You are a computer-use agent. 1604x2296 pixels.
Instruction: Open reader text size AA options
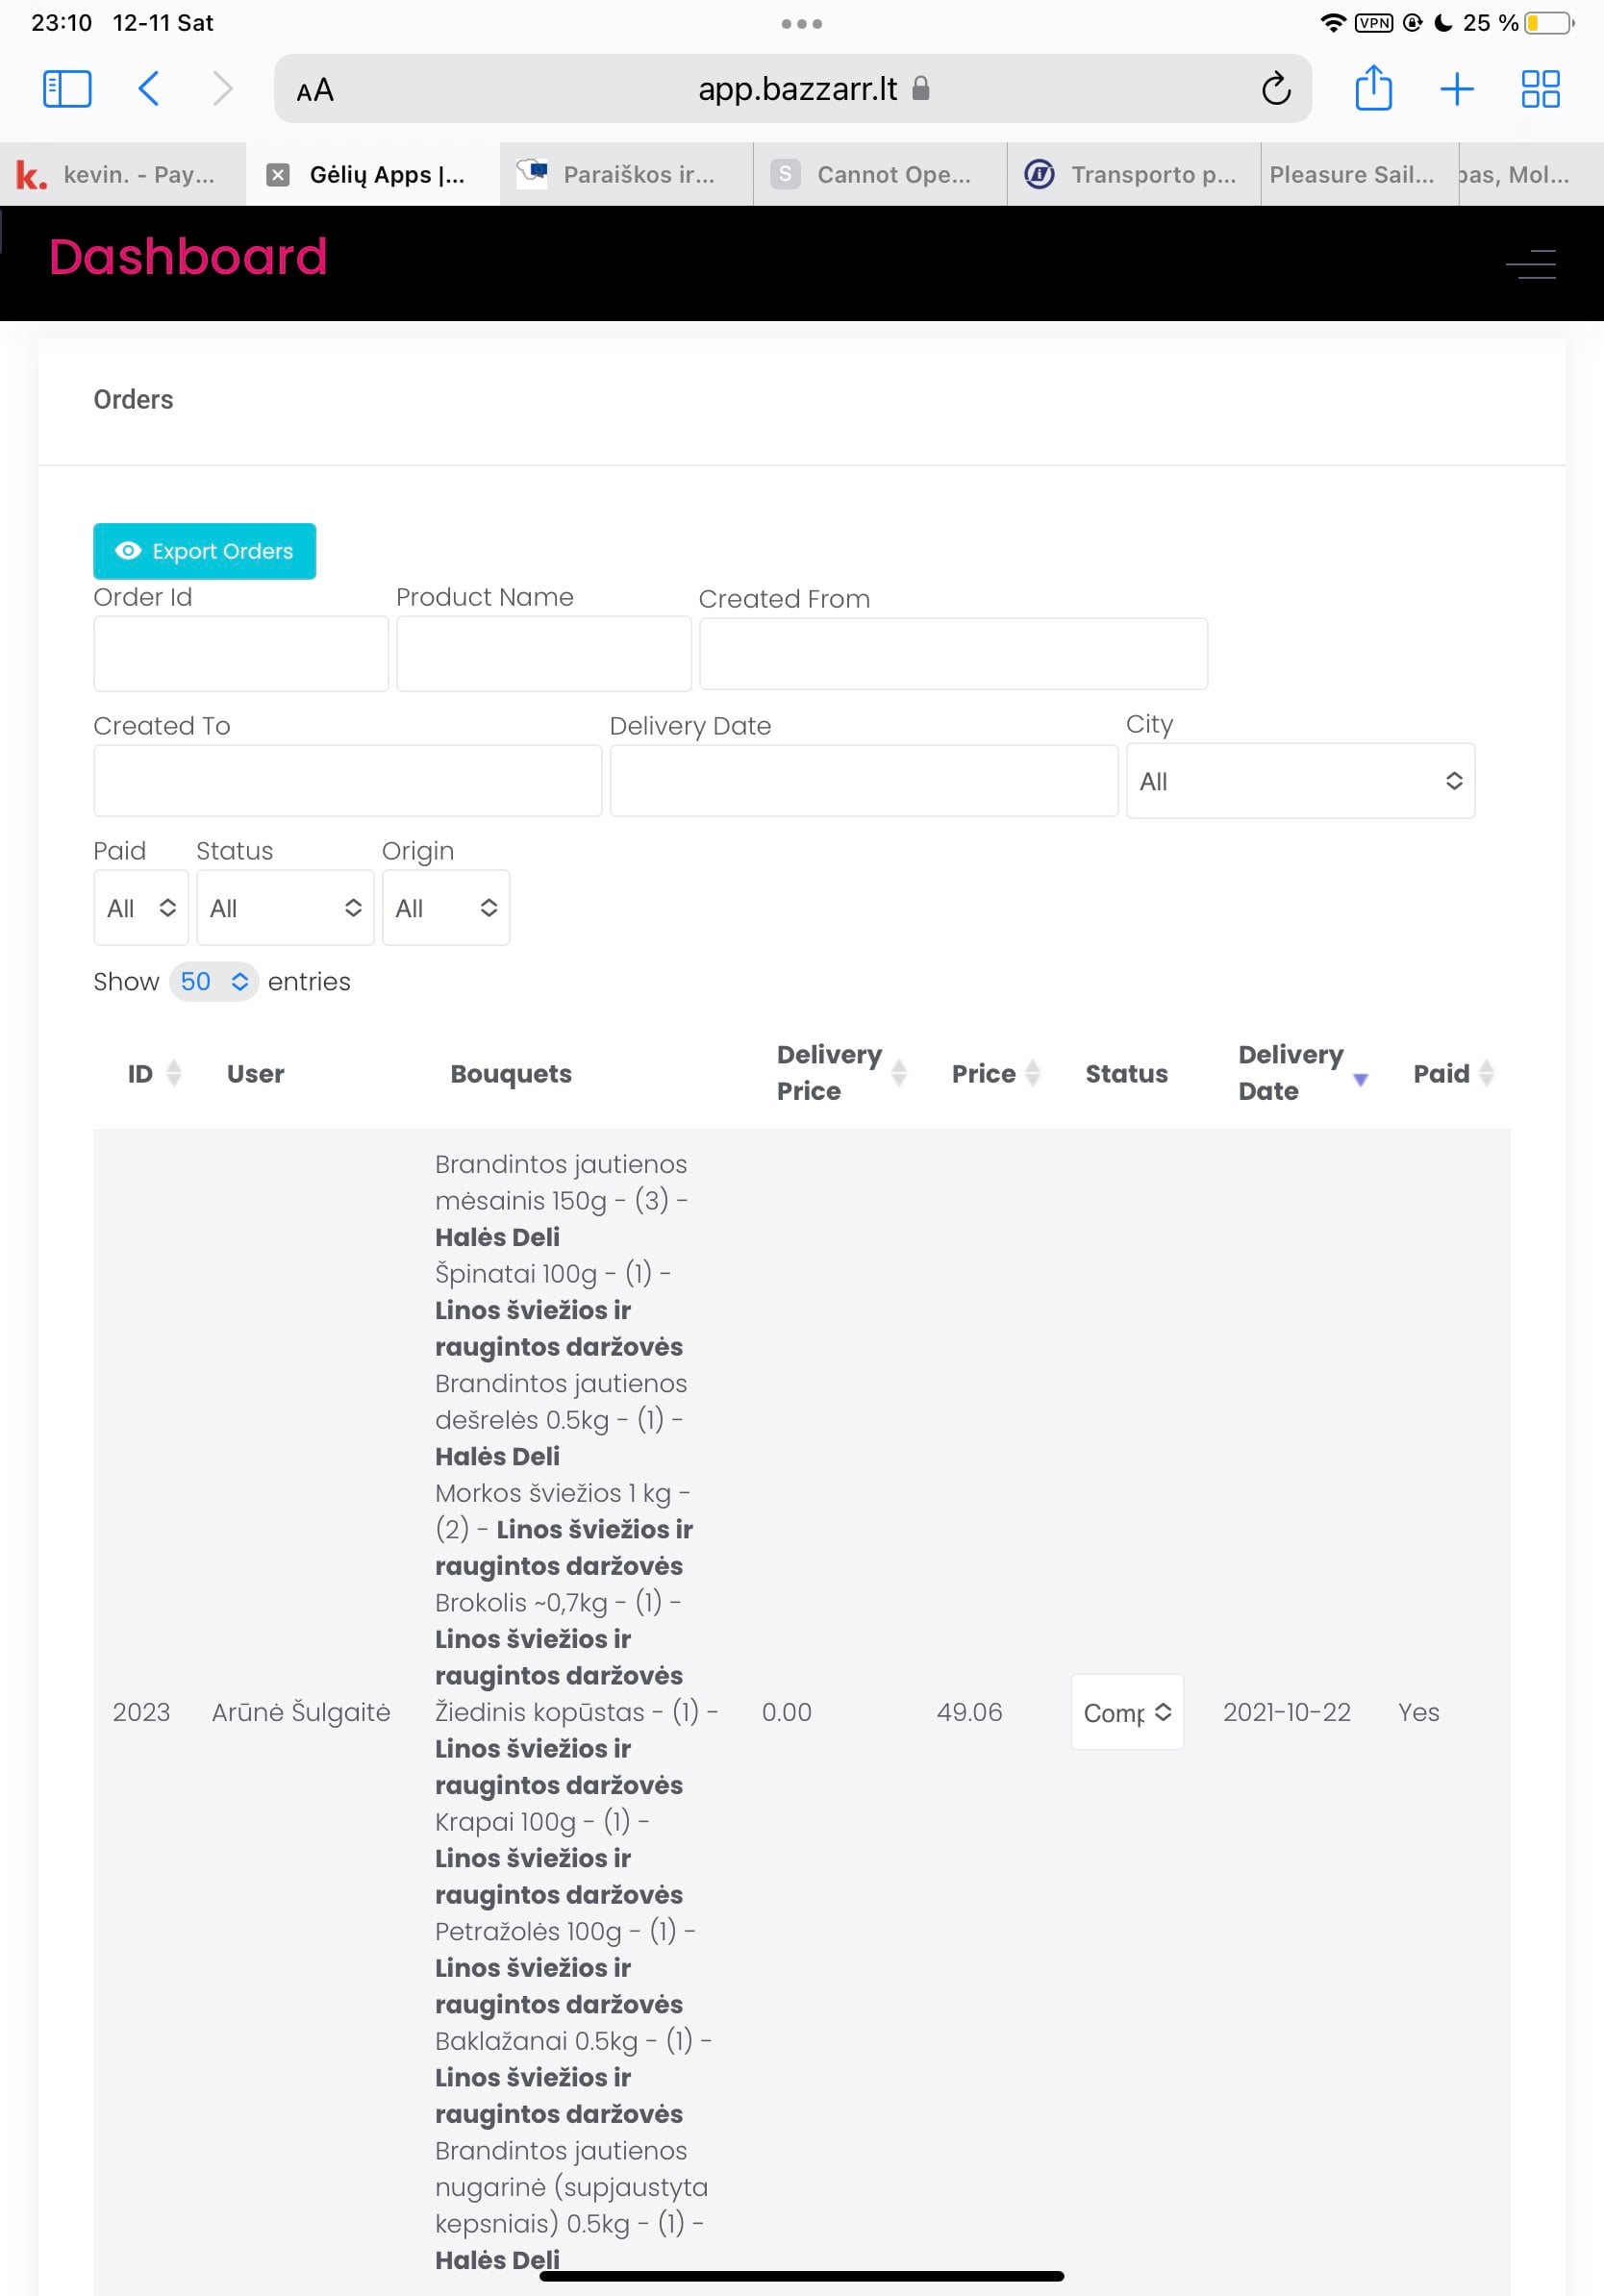click(x=315, y=90)
